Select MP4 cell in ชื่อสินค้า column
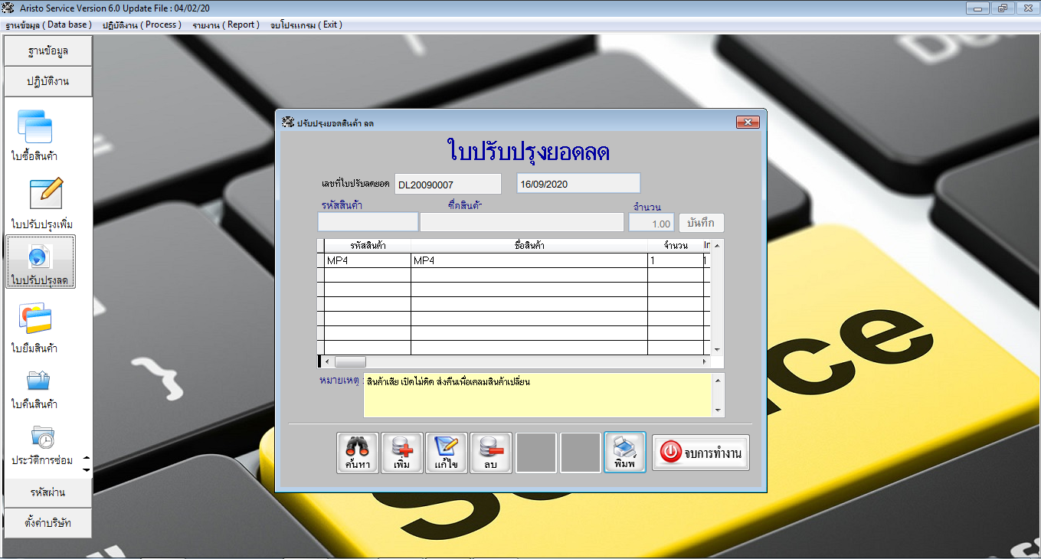 [529, 260]
